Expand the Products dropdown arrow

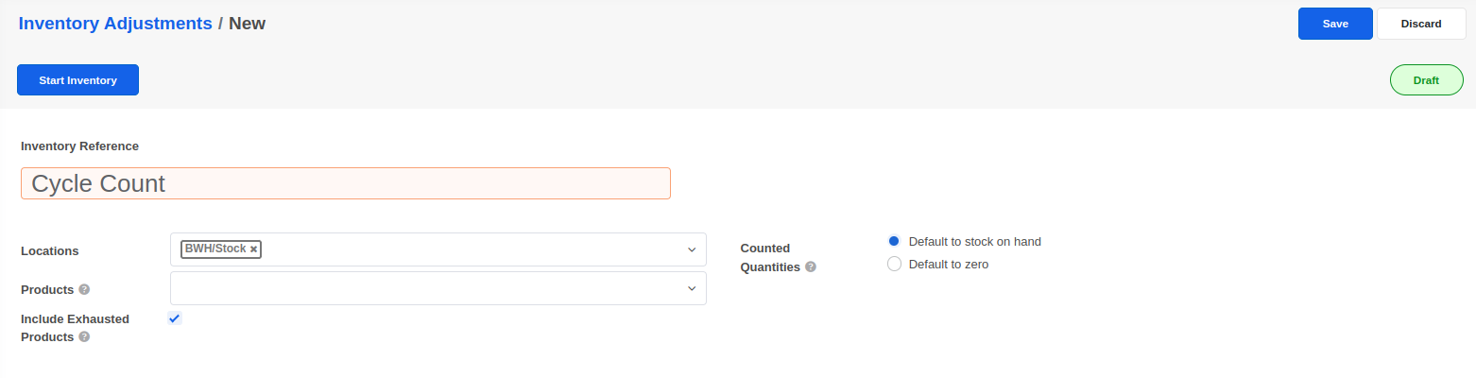click(692, 289)
